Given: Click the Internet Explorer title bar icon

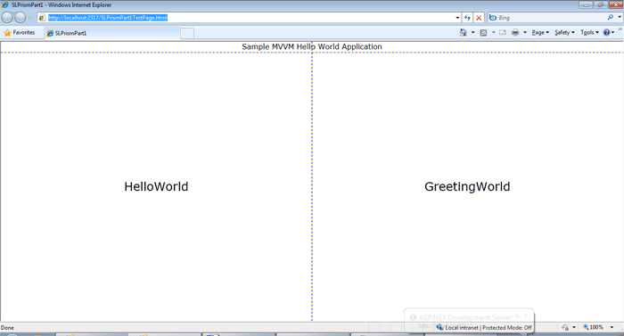Looking at the screenshot, I should (5, 4).
